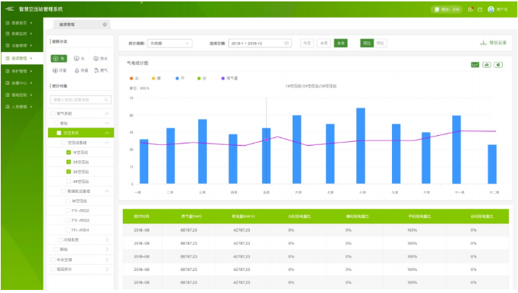Click the system/device name search field
Screen dimensions: 518x293
[x=81, y=100]
